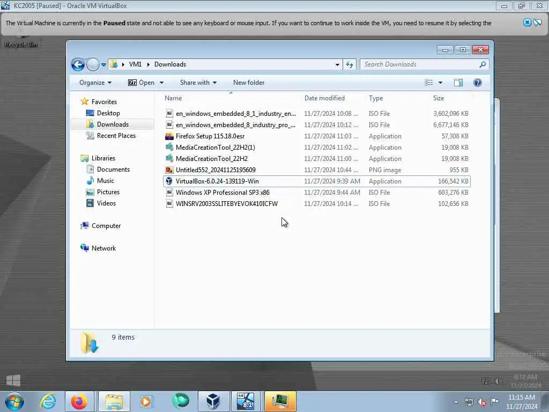Click the Explorer Help icon

click(x=478, y=83)
